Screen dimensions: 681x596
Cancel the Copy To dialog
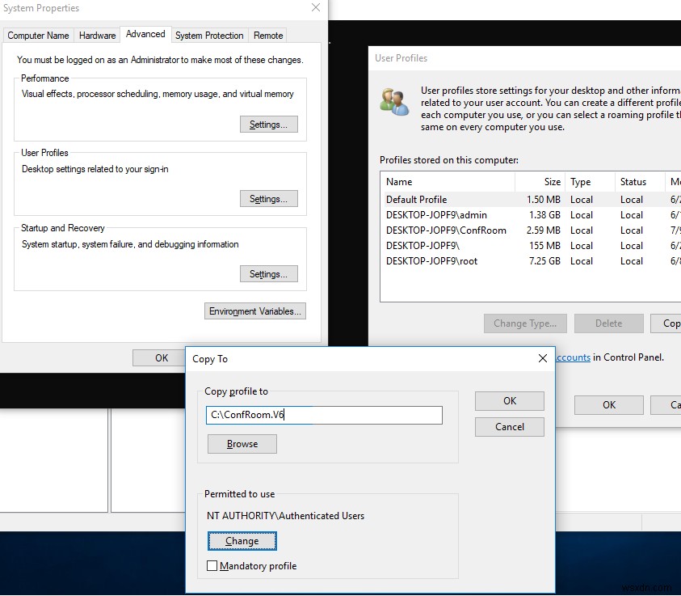click(509, 426)
